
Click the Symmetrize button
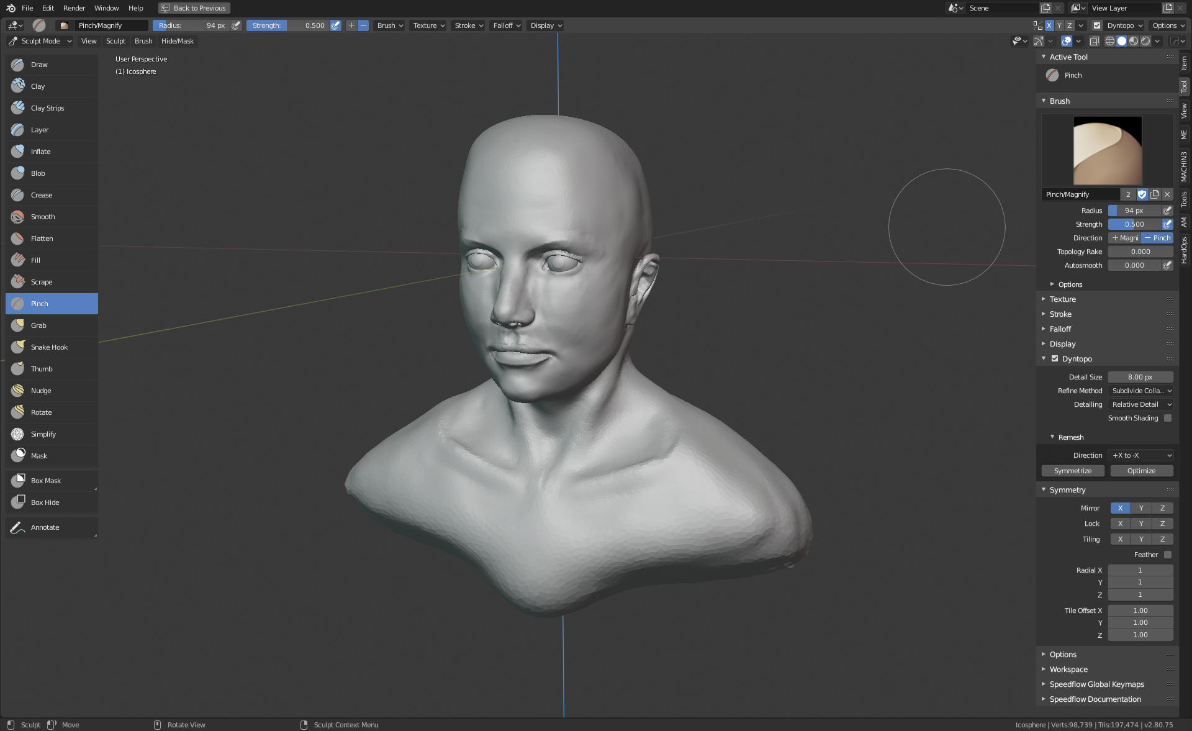tap(1072, 471)
